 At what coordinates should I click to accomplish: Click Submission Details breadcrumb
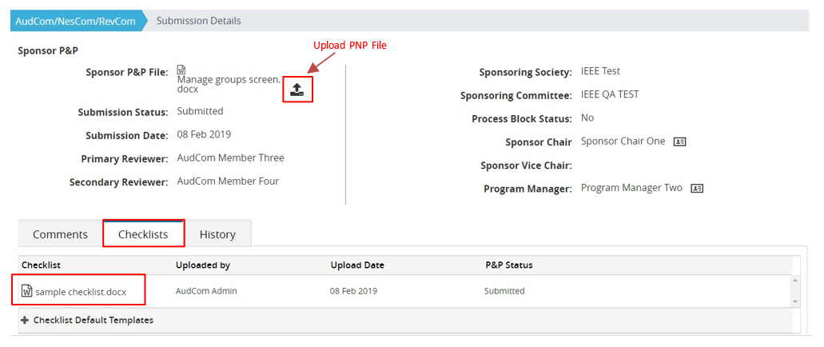(x=199, y=21)
